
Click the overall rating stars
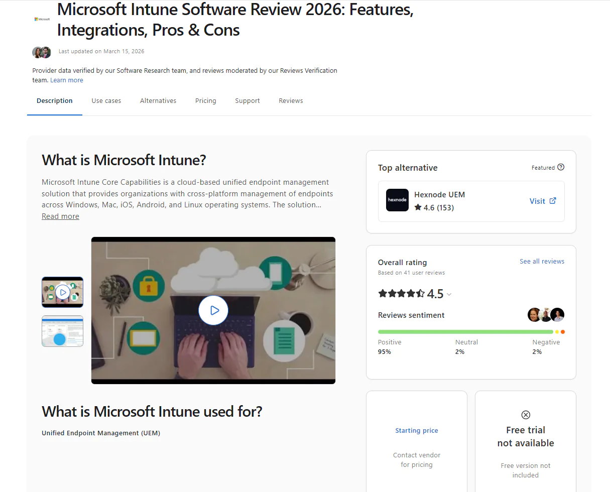[x=401, y=294]
